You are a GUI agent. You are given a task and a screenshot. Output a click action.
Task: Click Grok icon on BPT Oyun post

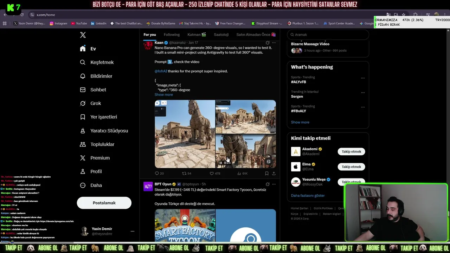pyautogui.click(x=268, y=184)
